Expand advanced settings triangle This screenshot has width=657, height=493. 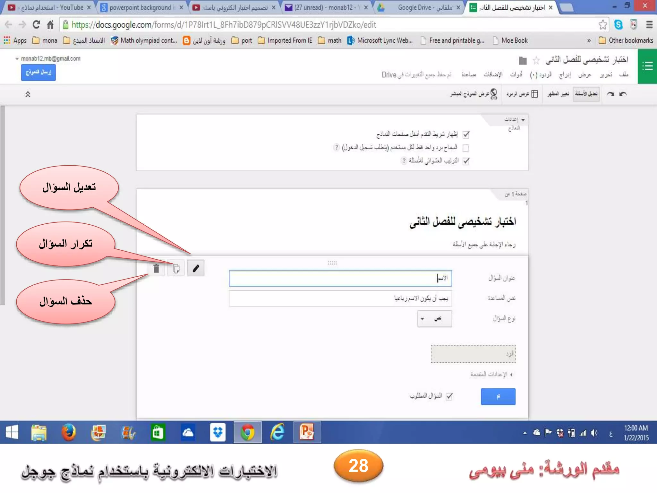[511, 375]
